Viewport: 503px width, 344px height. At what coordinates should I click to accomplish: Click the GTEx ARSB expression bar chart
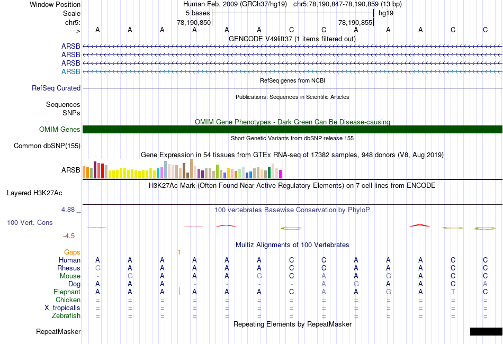click(x=182, y=169)
